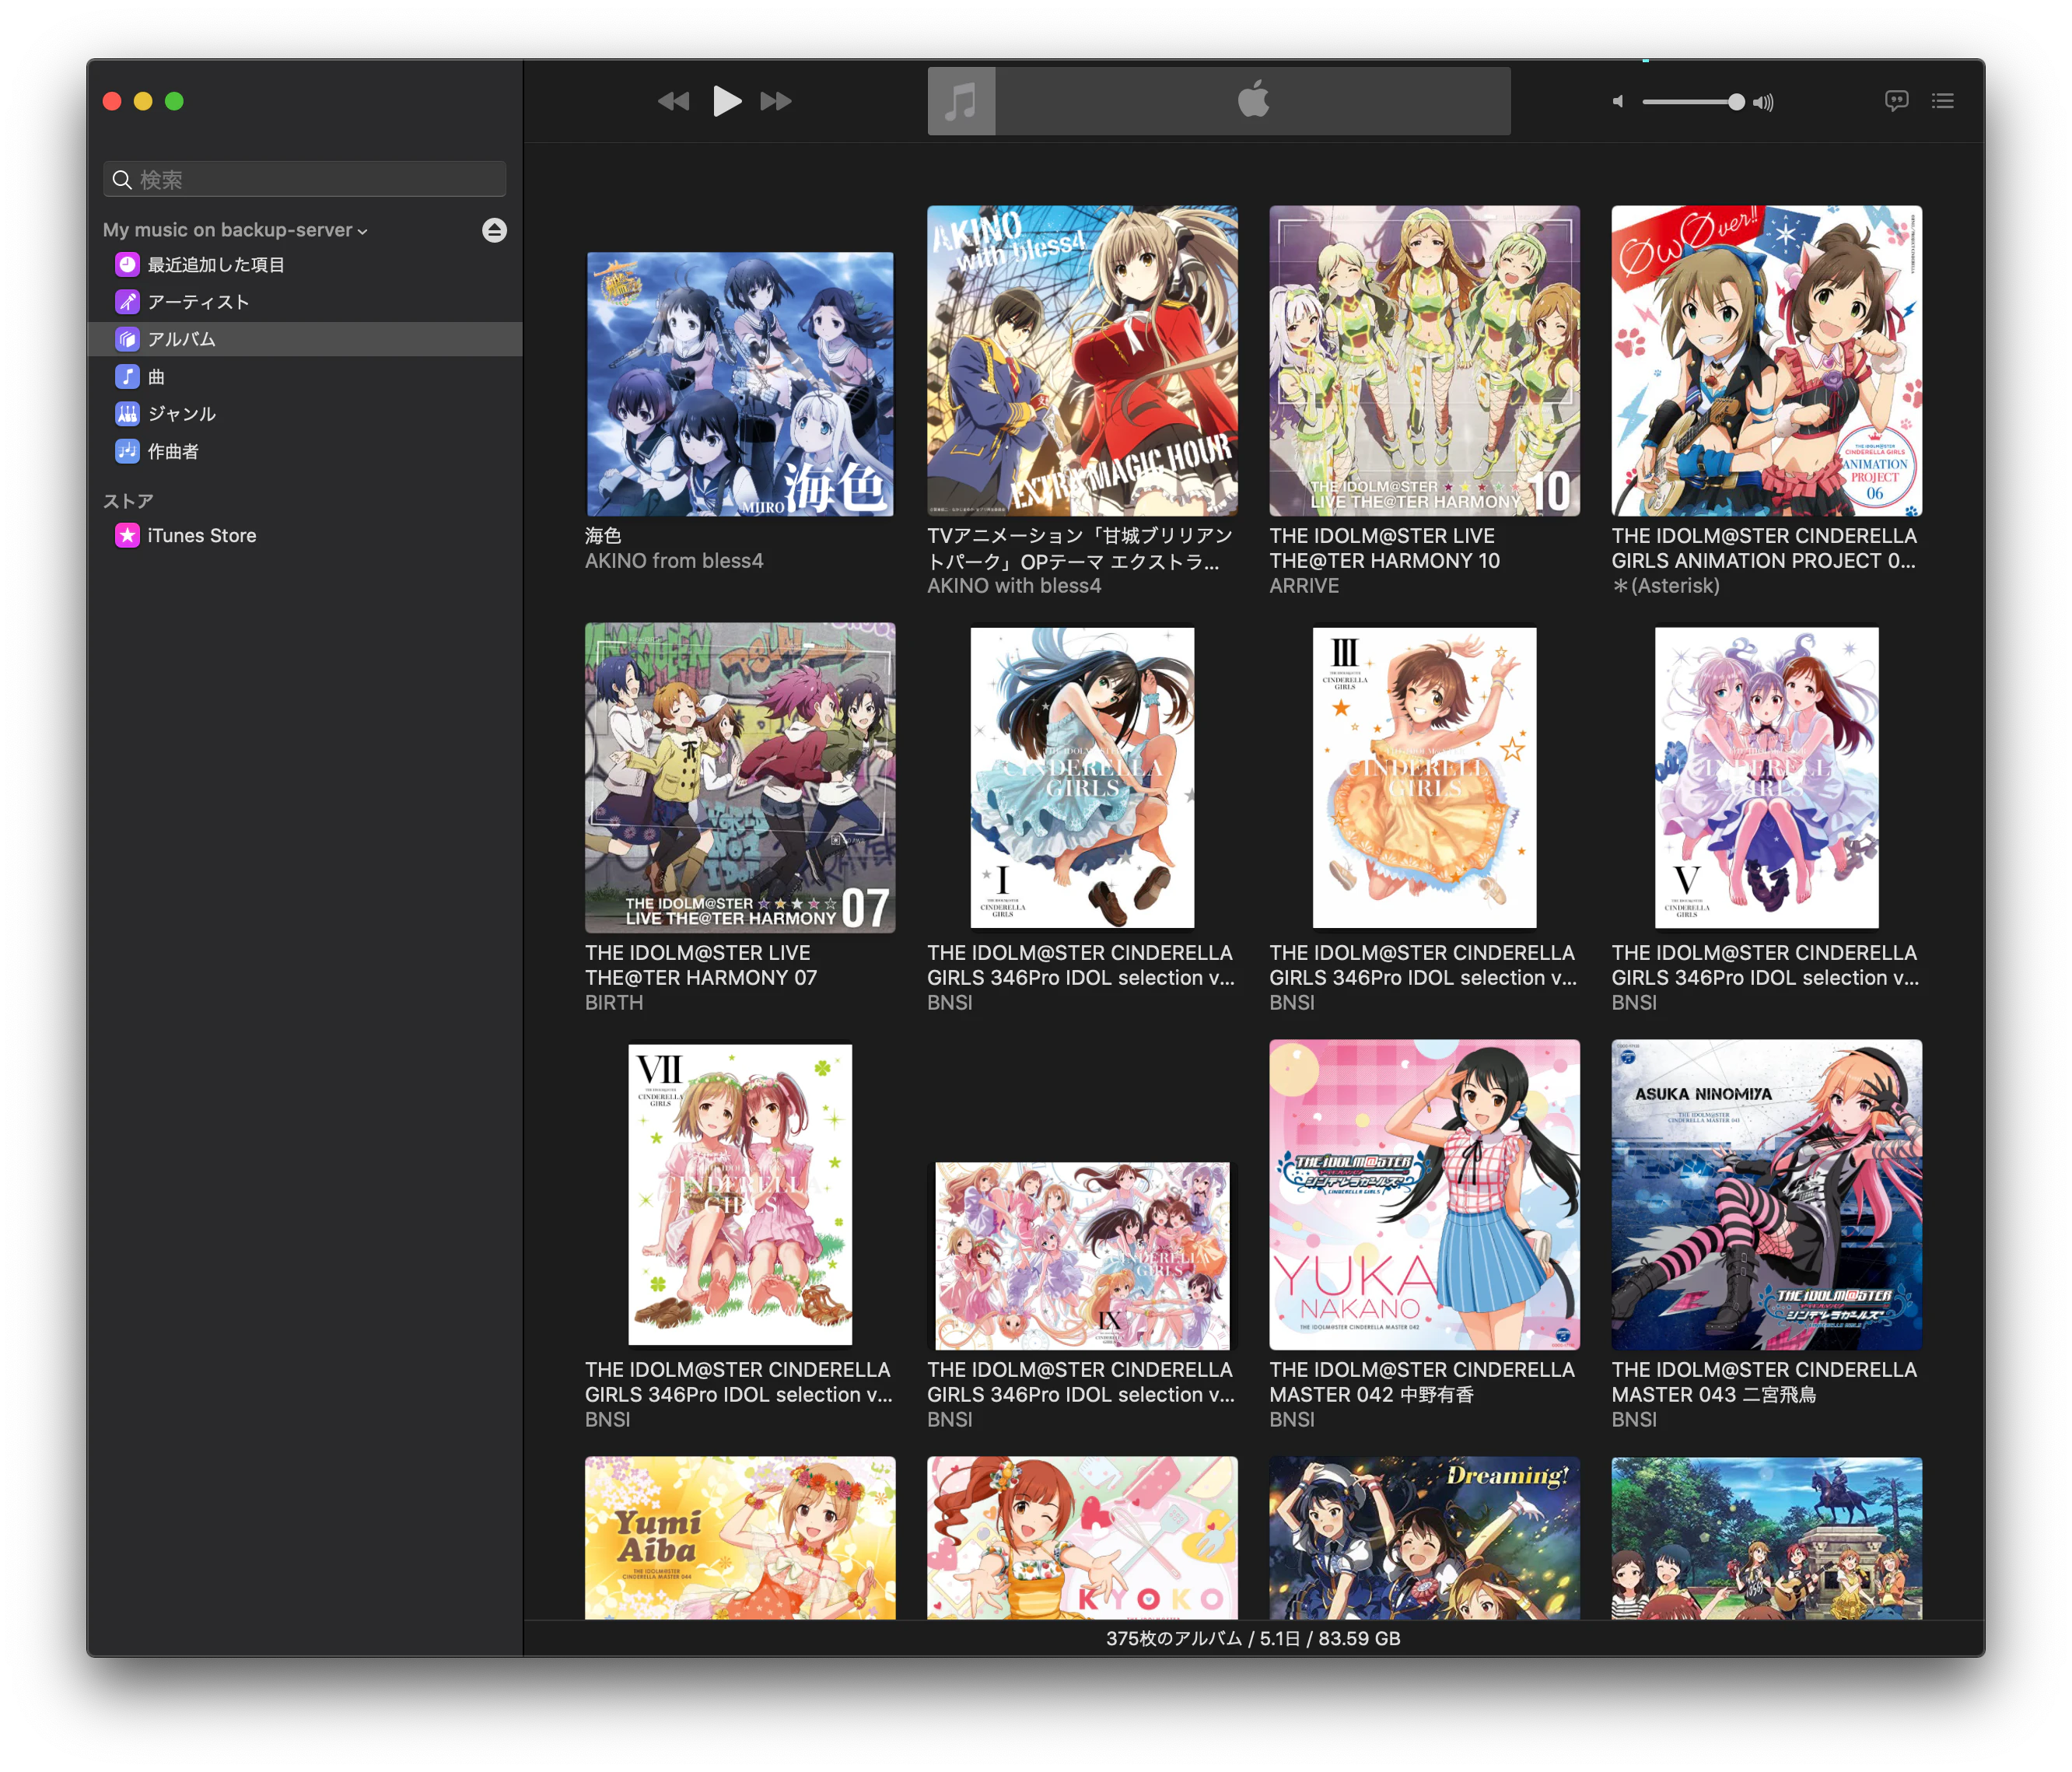Open the park statue scenery album cover
The width and height of the screenshot is (2072, 1772).
(1766, 1538)
